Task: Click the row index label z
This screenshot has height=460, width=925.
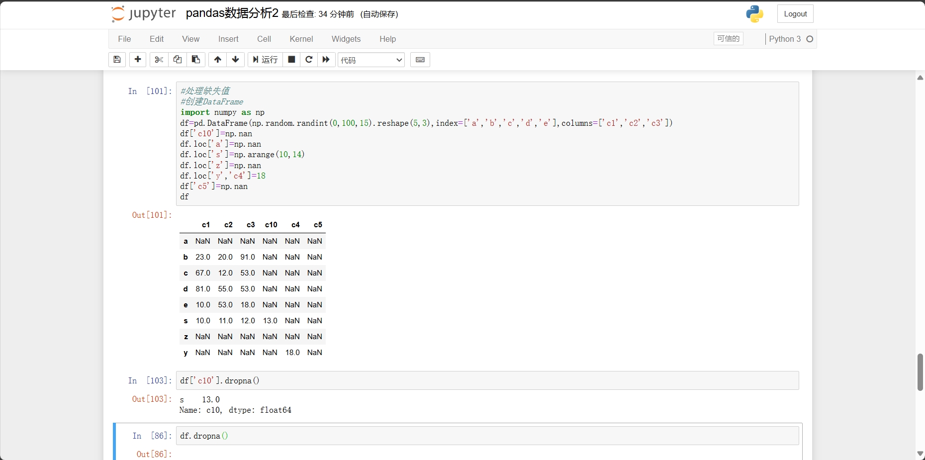Action: click(186, 337)
